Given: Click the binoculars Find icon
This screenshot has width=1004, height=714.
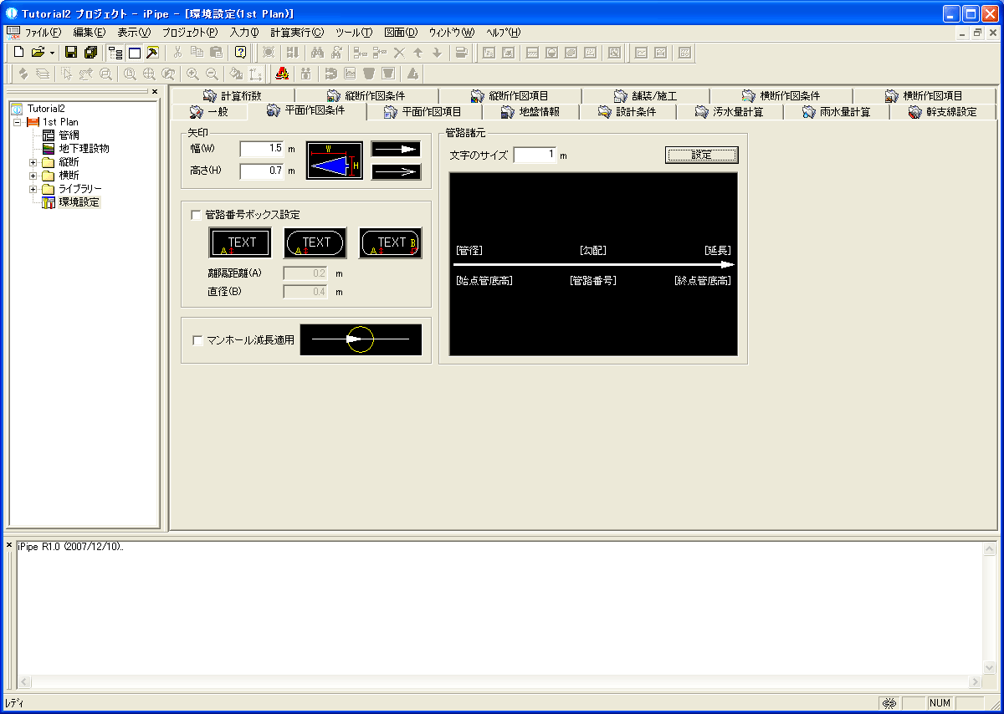Looking at the screenshot, I should pos(317,53).
